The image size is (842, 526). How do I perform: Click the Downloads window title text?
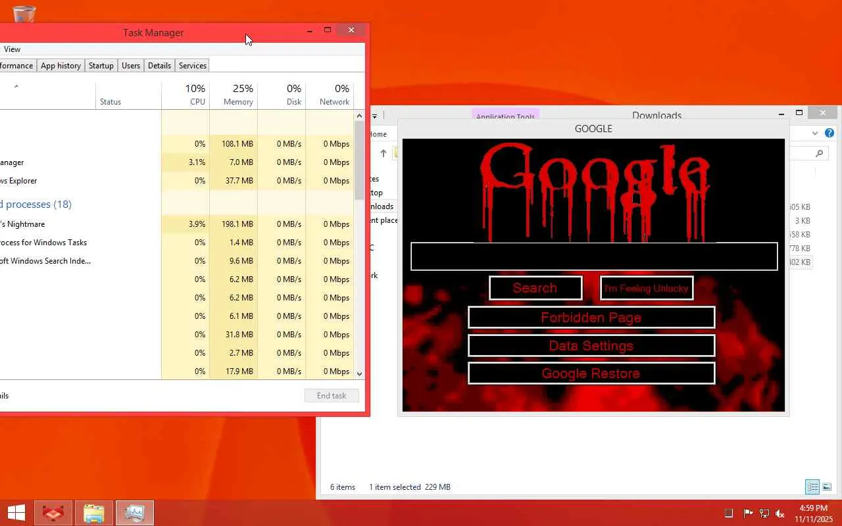tap(656, 116)
